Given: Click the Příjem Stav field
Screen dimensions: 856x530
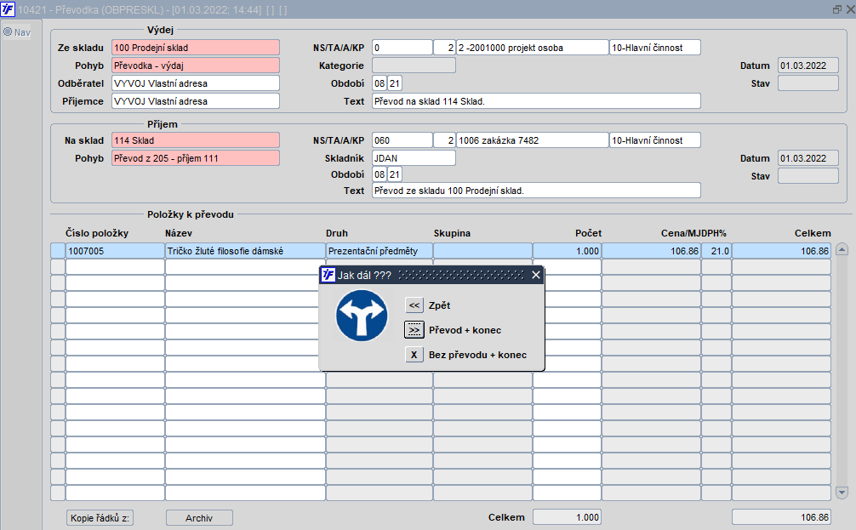Looking at the screenshot, I should pos(808,176).
